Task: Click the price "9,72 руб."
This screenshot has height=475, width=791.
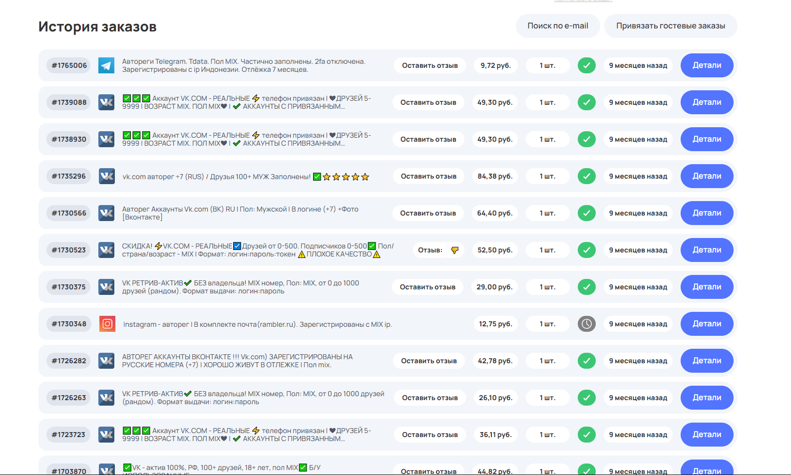Action: pos(496,65)
